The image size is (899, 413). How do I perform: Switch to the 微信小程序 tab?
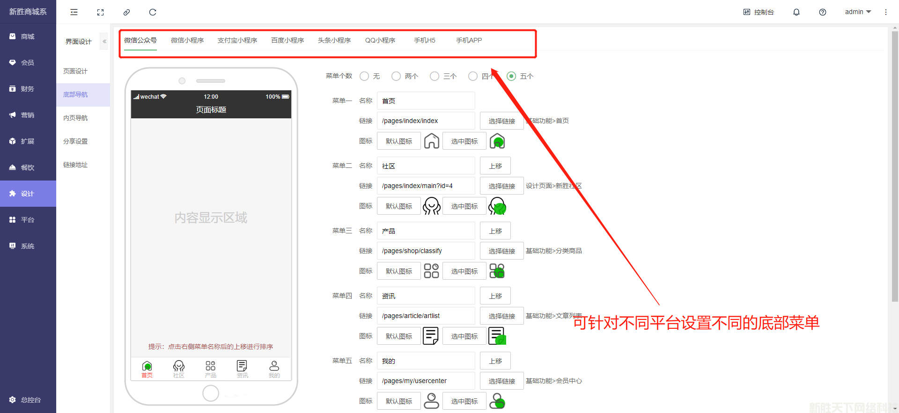coord(187,41)
